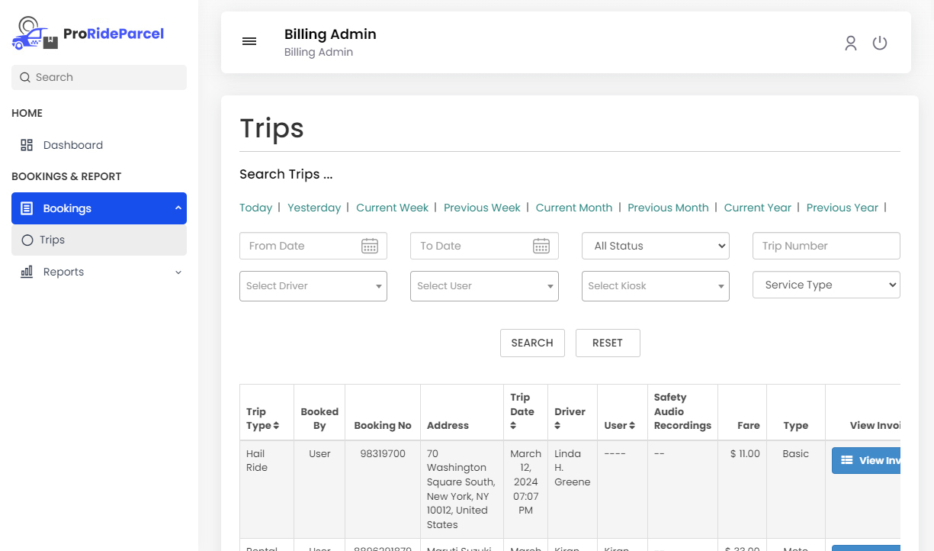Image resolution: width=934 pixels, height=551 pixels.
Task: Open the user profile icon
Action: (851, 43)
